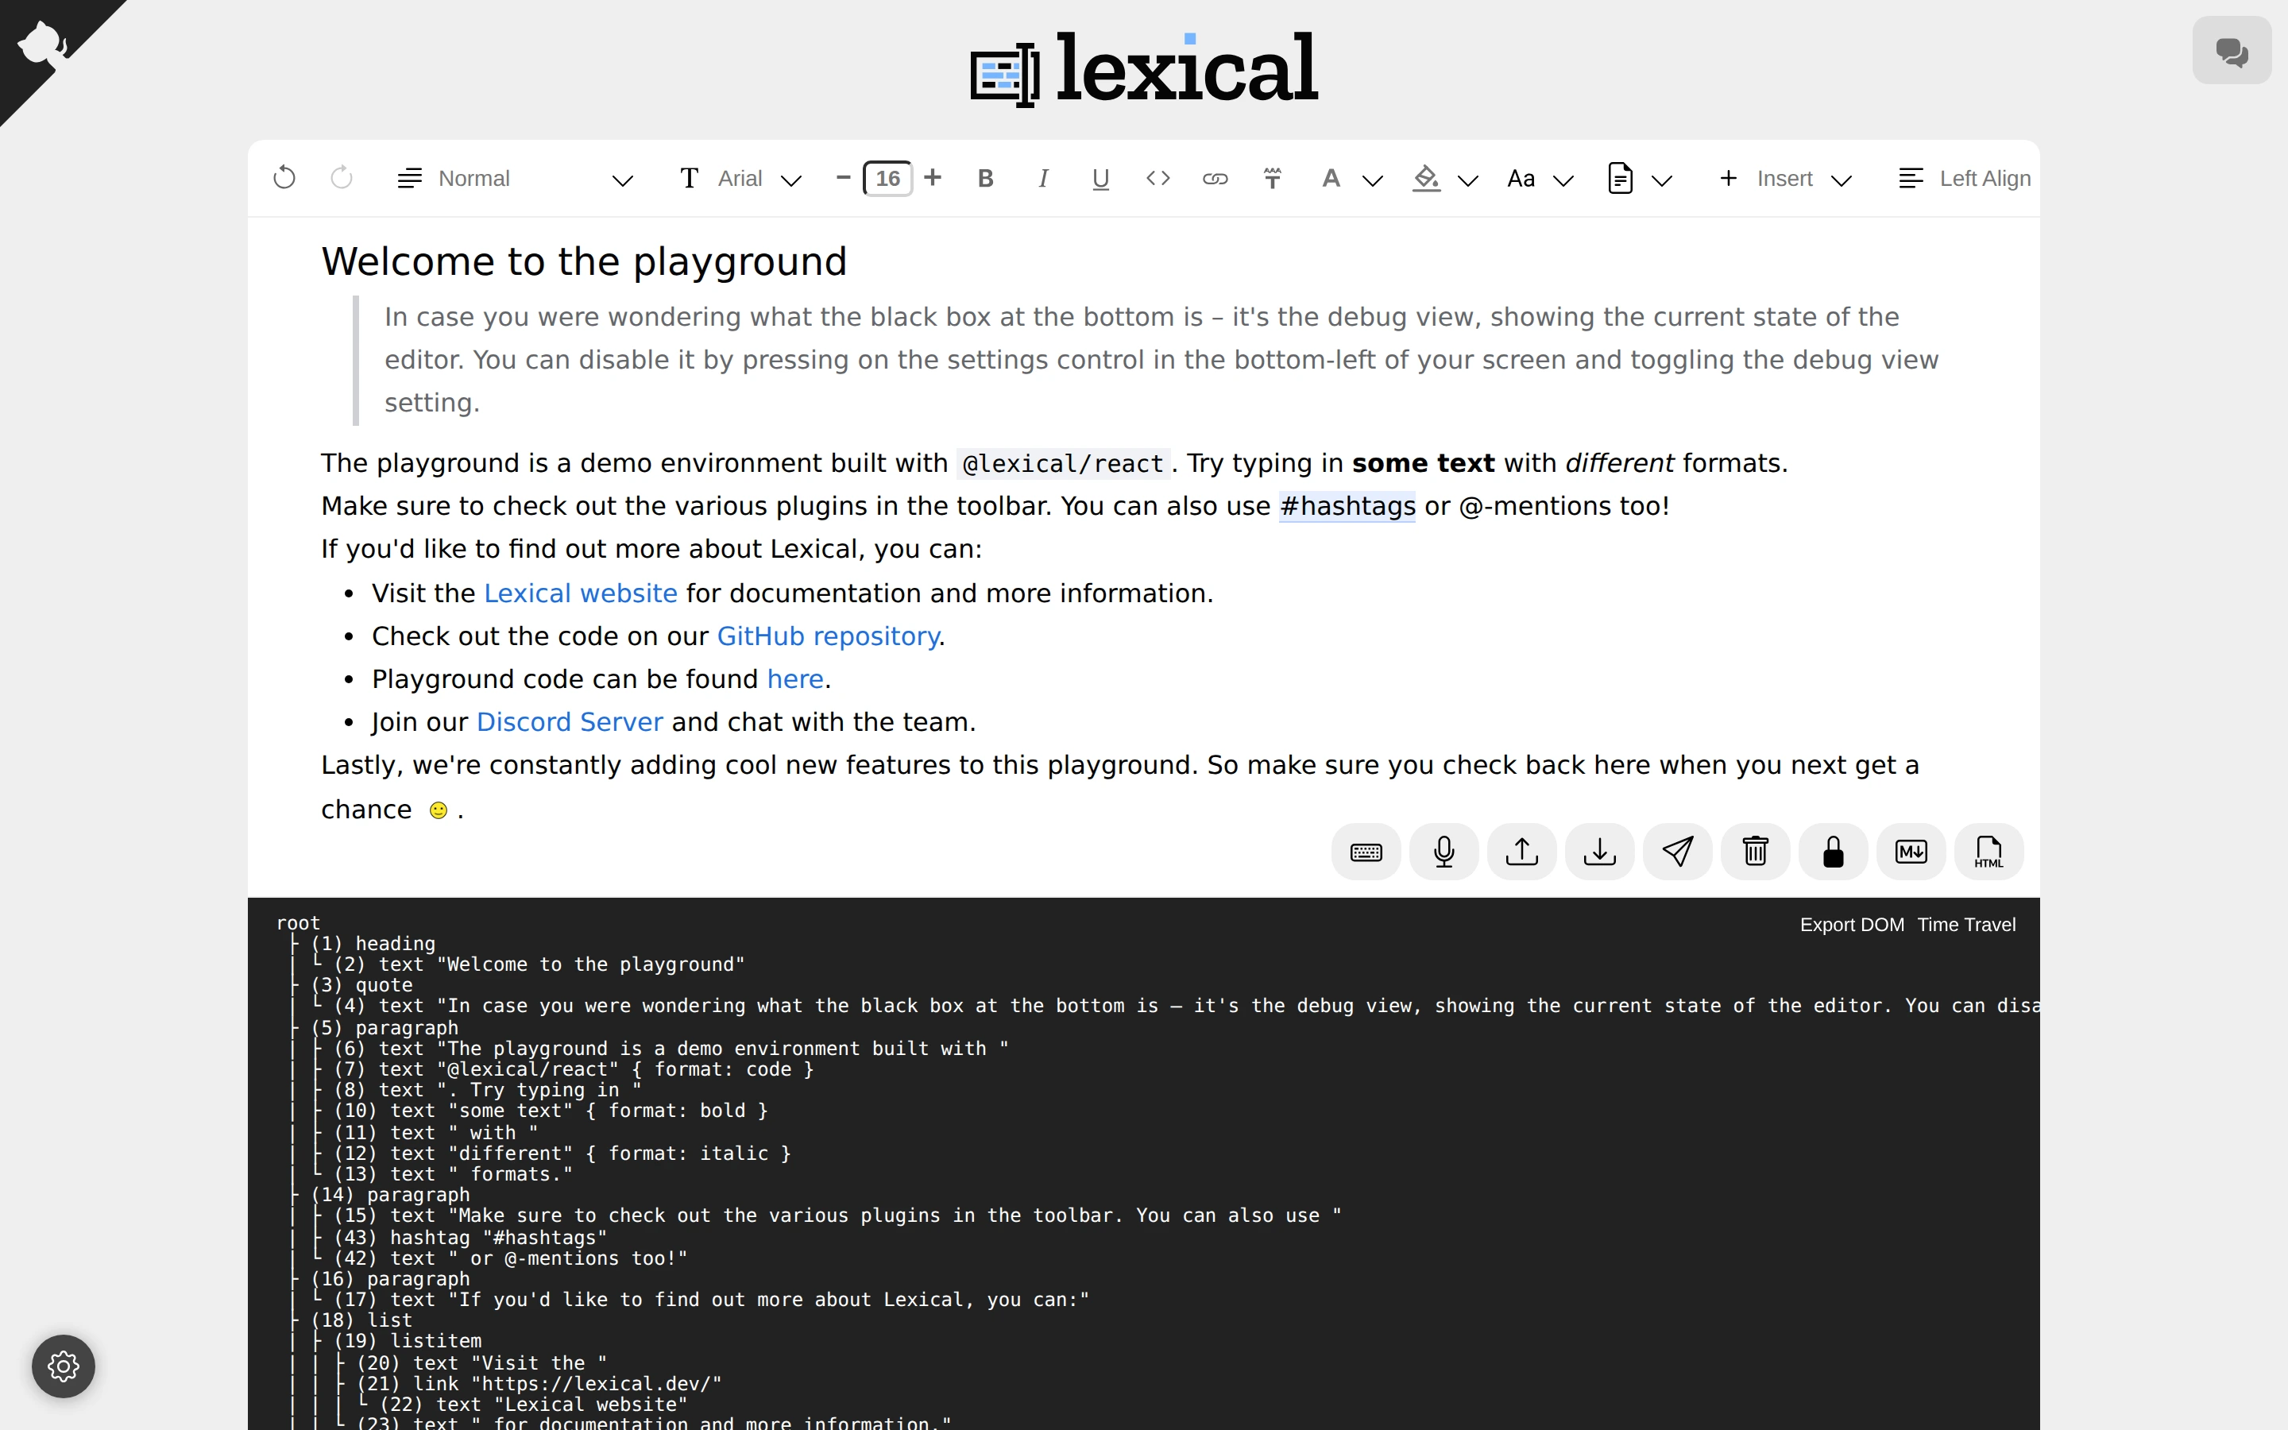Click the @lexical/react code text
Screen dimensions: 2288x1430
coord(1064,463)
